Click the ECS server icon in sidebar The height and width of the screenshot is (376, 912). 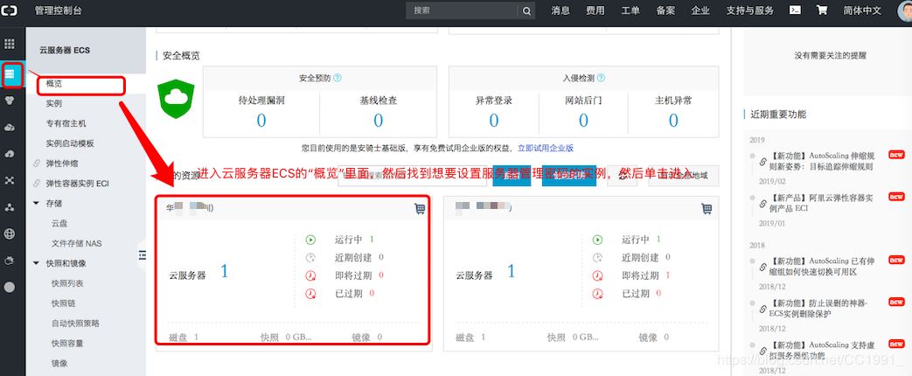click(x=10, y=74)
